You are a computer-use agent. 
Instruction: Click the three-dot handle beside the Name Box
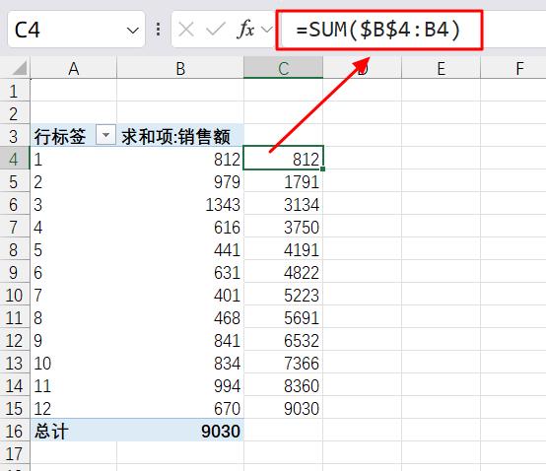[158, 30]
